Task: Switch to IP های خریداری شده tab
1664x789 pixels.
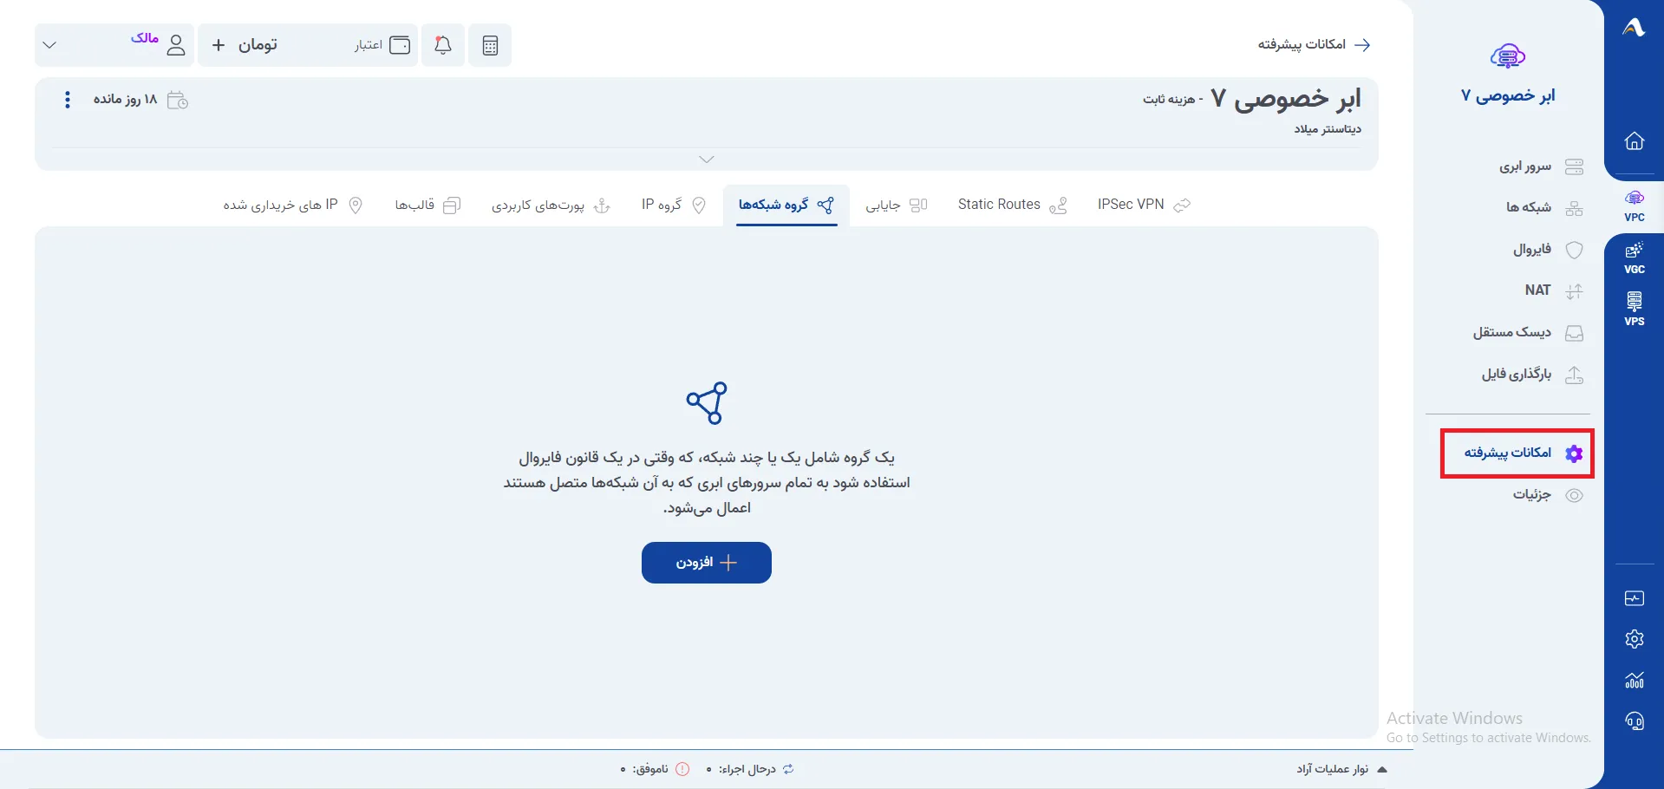Action: coord(293,205)
